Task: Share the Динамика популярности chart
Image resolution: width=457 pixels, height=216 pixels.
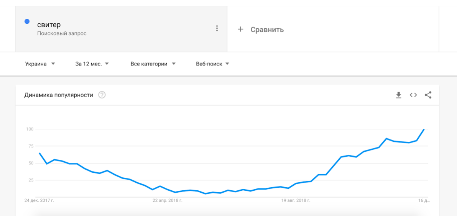Action: click(428, 95)
